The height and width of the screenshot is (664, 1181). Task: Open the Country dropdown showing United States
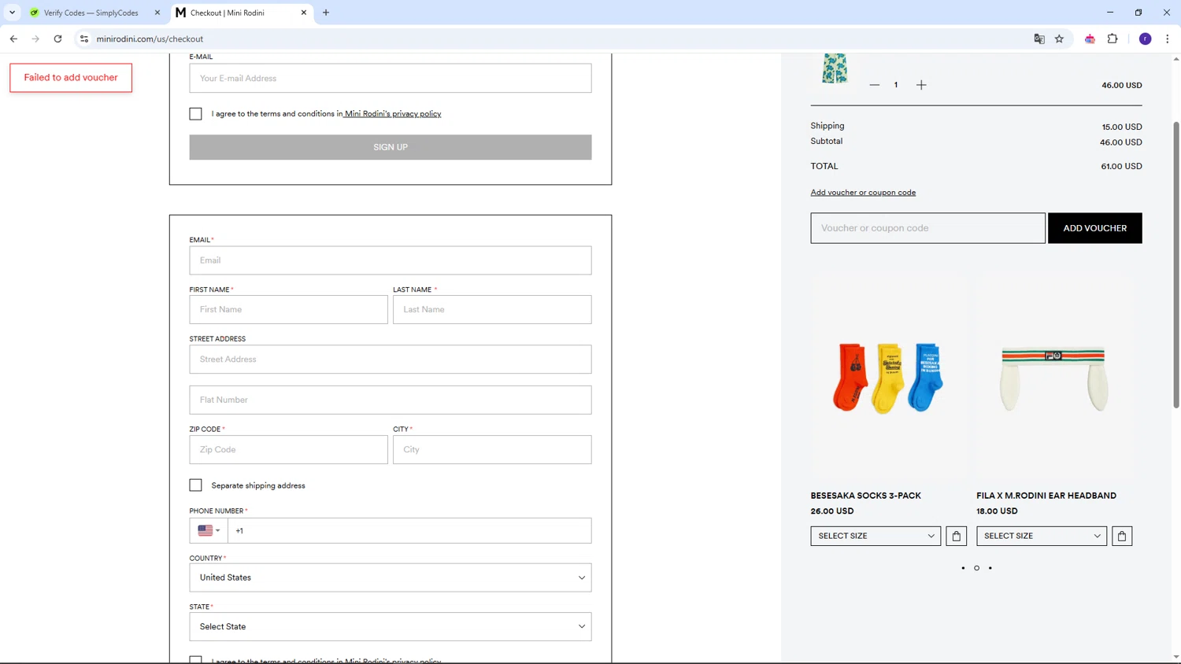point(391,577)
